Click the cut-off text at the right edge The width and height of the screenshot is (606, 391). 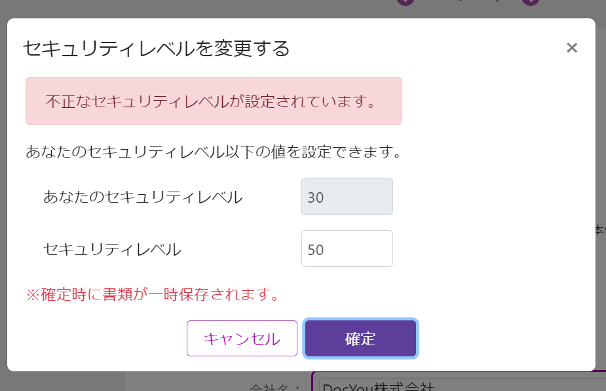click(600, 230)
